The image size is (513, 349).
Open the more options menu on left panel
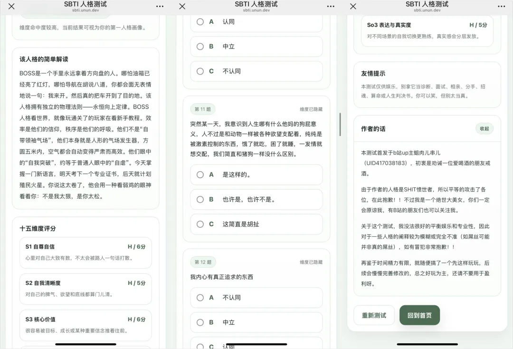(x=160, y=7)
